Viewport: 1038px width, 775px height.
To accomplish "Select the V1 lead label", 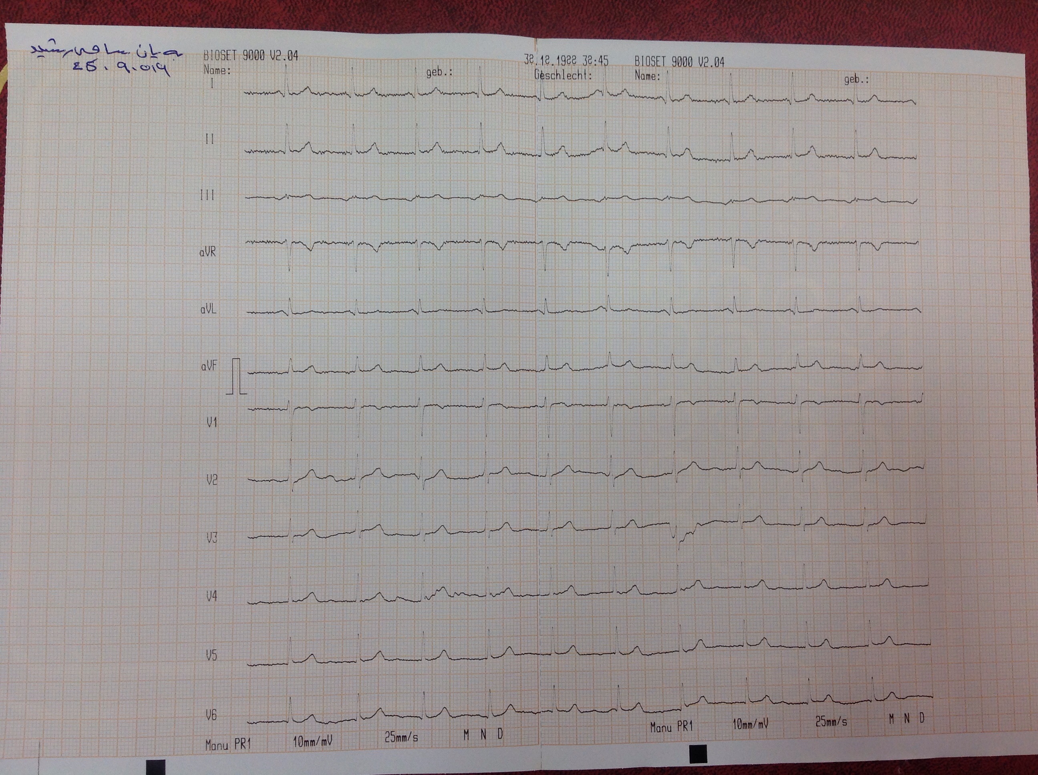I will tap(211, 423).
